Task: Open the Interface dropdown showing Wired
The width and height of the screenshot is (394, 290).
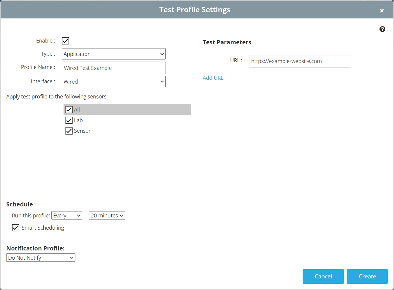Action: pyautogui.click(x=114, y=81)
